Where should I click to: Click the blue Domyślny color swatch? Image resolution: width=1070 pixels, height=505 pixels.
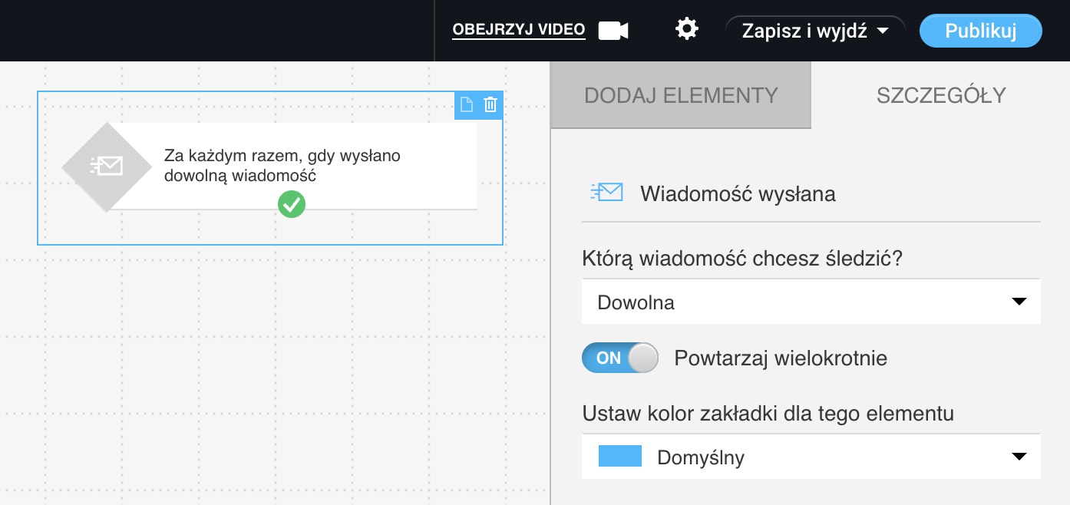point(619,456)
